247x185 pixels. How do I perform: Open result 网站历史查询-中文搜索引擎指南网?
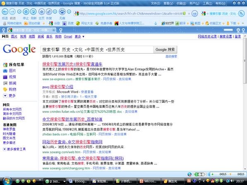(72, 142)
